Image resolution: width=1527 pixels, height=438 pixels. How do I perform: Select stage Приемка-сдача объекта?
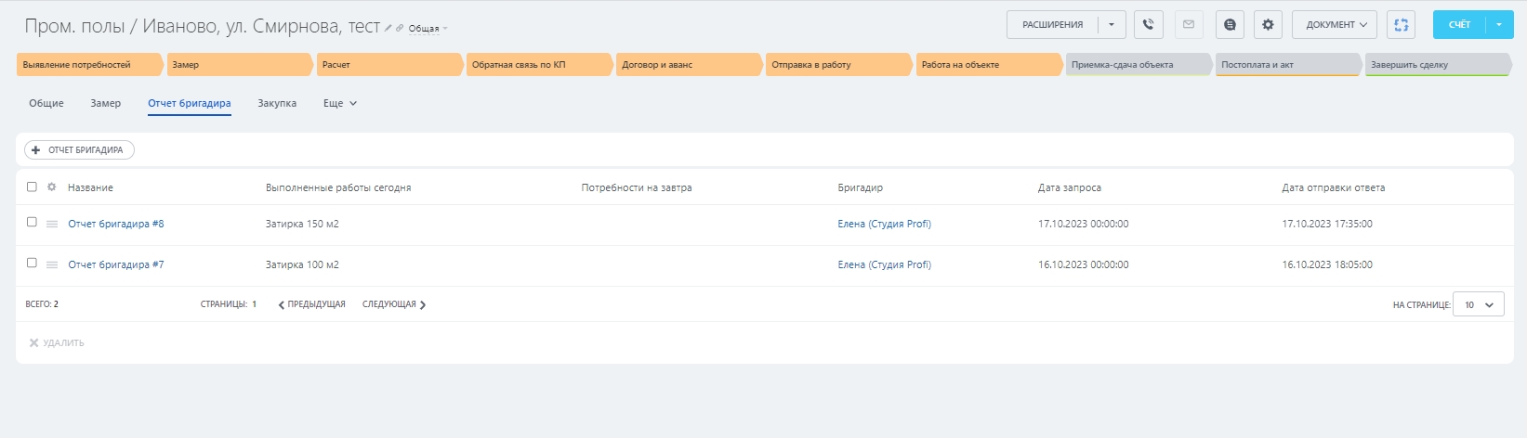[1139, 65]
